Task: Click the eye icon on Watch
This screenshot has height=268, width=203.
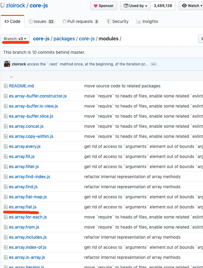Action: (x=184, y=6)
